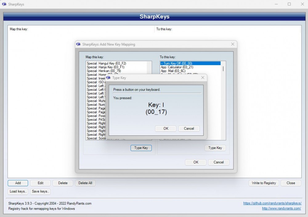This screenshot has height=217, width=308.
Task: Click the icon in Type Key dialog title
Action: click(108, 78)
